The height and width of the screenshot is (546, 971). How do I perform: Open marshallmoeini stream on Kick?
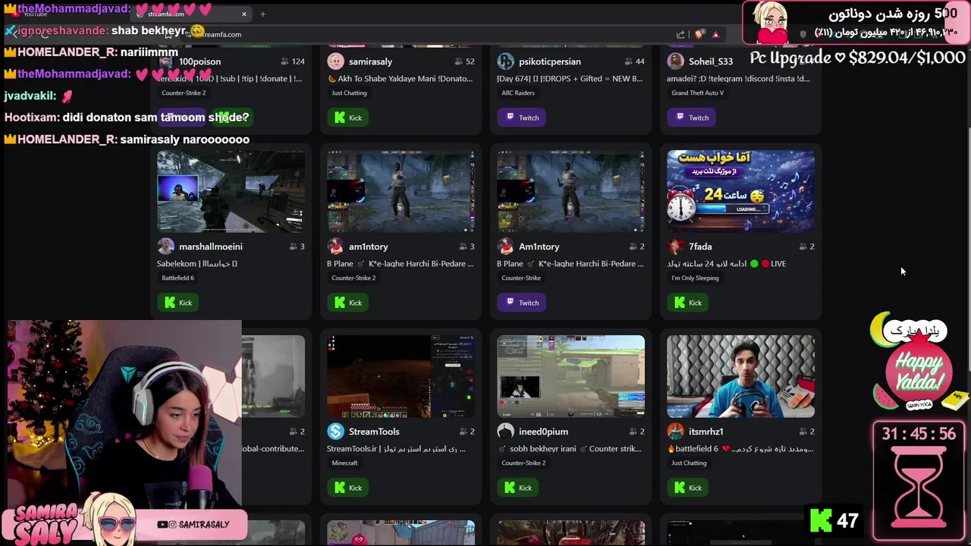[x=178, y=303]
